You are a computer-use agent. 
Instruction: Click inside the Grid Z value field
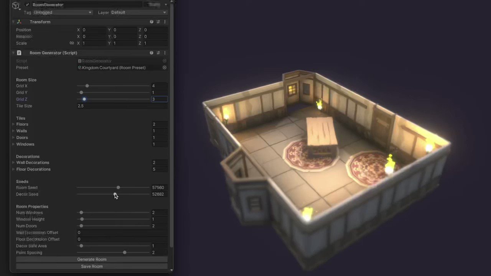click(x=159, y=99)
